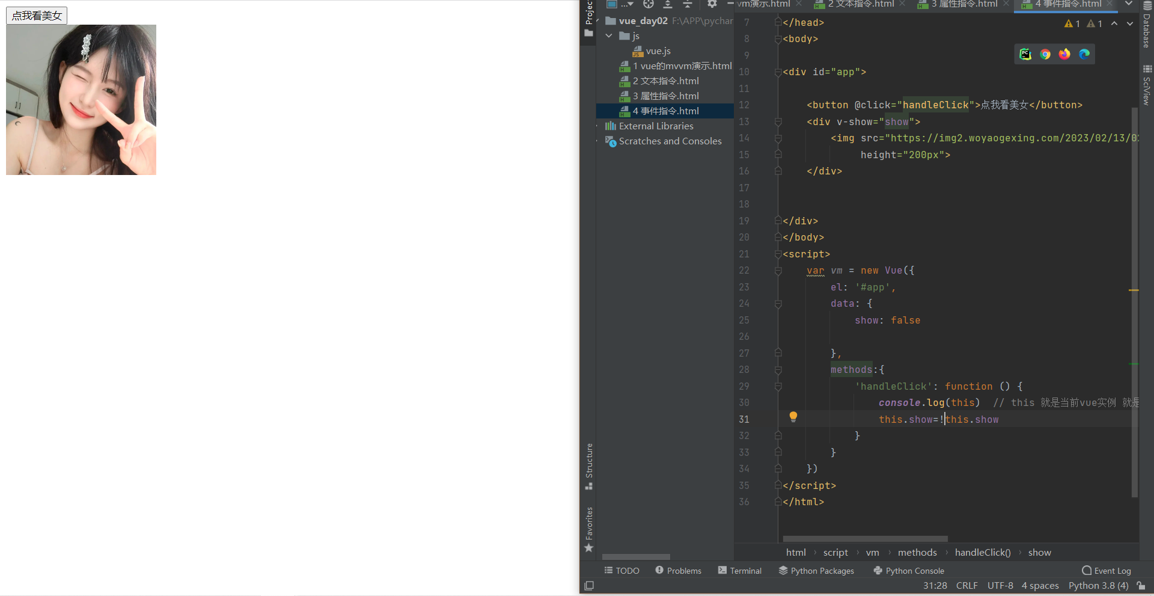Click the warning count indicator in the editor
The image size is (1154, 596).
click(x=1072, y=23)
